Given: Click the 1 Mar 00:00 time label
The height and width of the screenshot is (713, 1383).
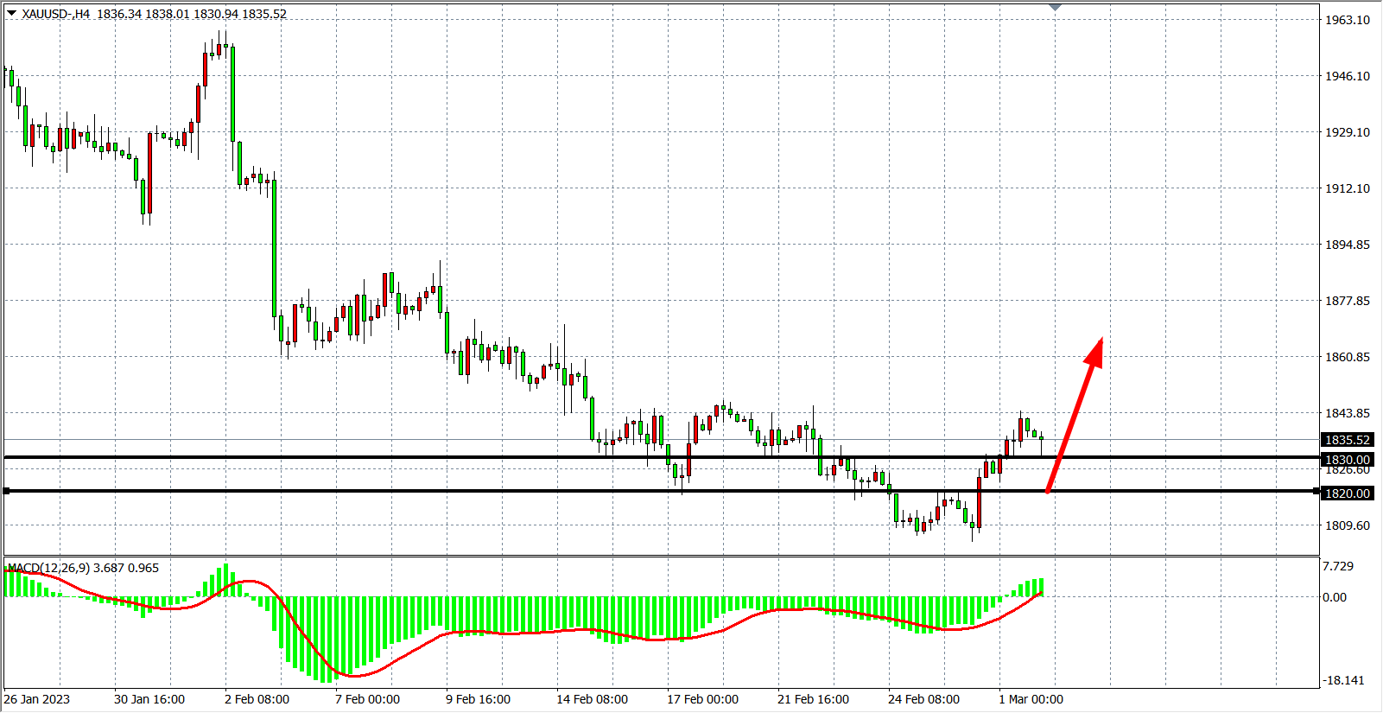Looking at the screenshot, I should pos(1031,699).
